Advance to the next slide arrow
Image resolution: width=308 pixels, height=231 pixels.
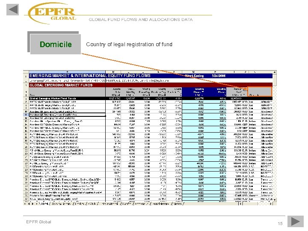tap(296, 222)
